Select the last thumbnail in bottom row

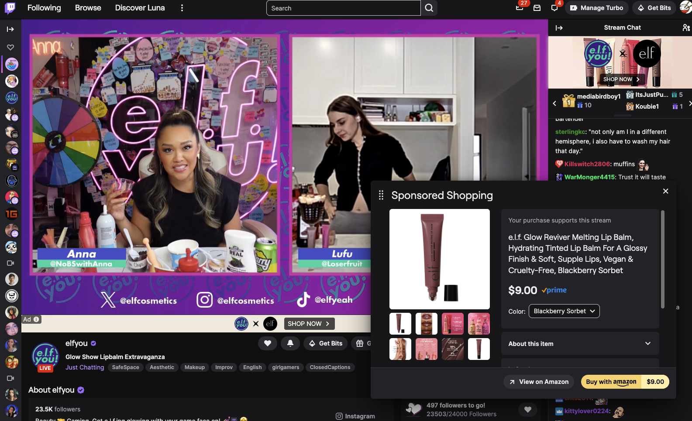pos(479,349)
